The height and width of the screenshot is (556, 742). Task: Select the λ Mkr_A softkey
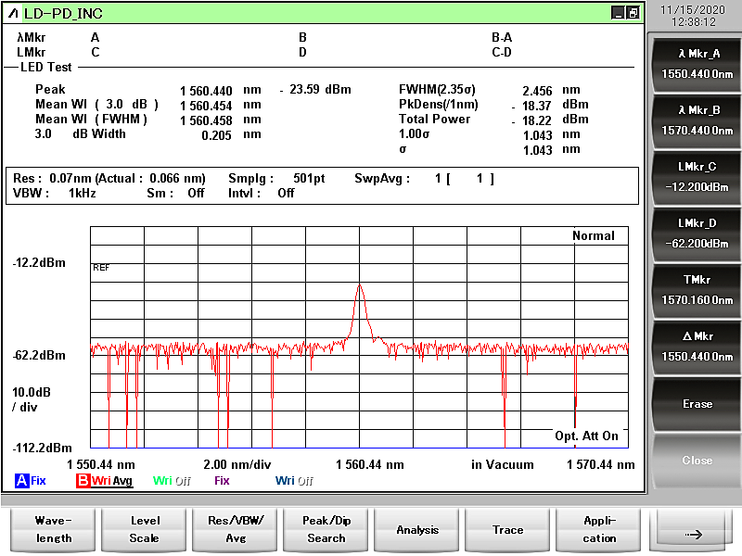[x=697, y=64]
